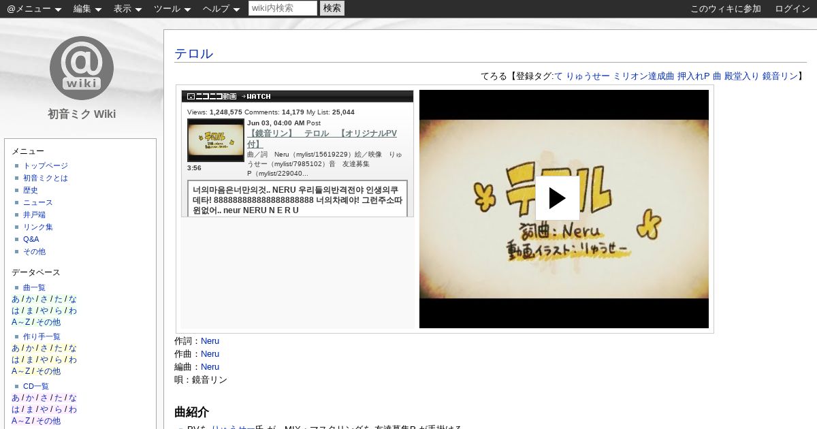Open 歴史 sidebar link

point(31,190)
